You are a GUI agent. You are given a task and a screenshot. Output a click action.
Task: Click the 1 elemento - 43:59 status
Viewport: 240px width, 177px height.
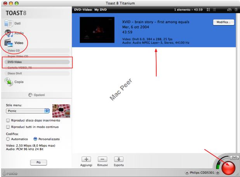click(x=188, y=10)
